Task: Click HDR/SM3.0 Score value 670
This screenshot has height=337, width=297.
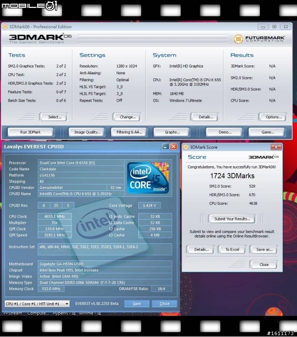Action: point(252,194)
